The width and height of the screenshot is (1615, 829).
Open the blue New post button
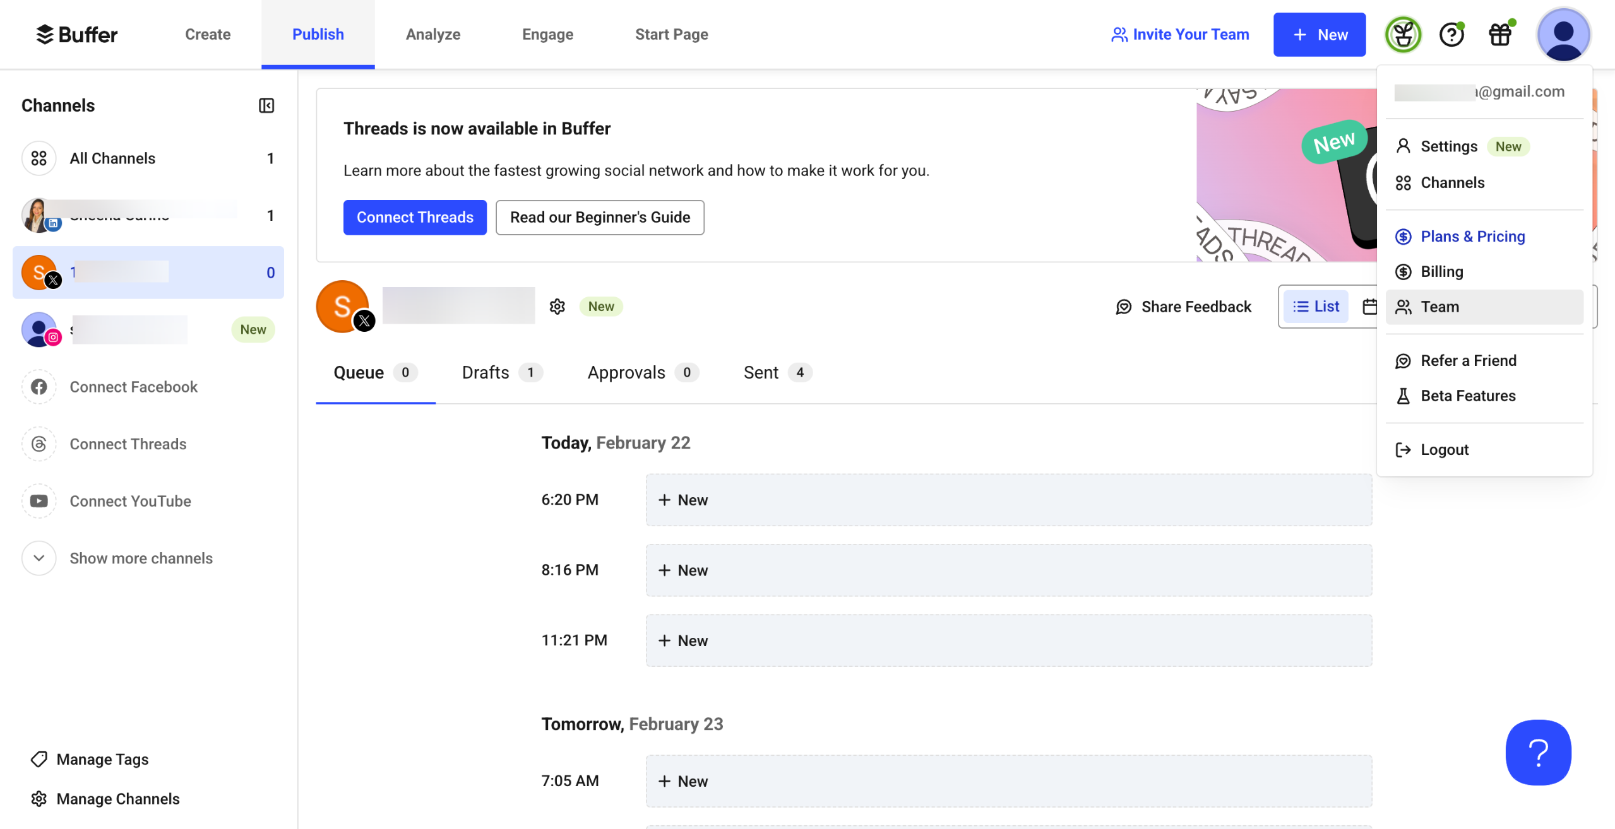coord(1318,35)
